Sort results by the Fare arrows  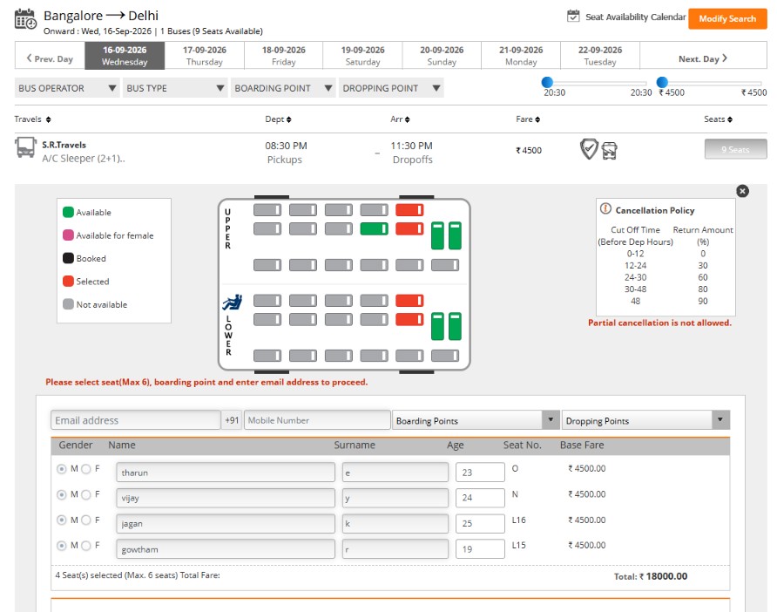537,119
